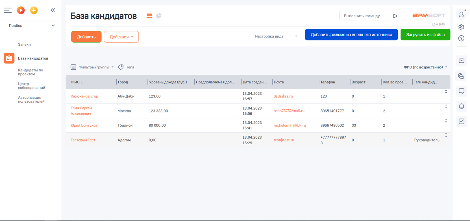Open system settings gear icon
This screenshot has width=470, height=221.
[461, 27]
